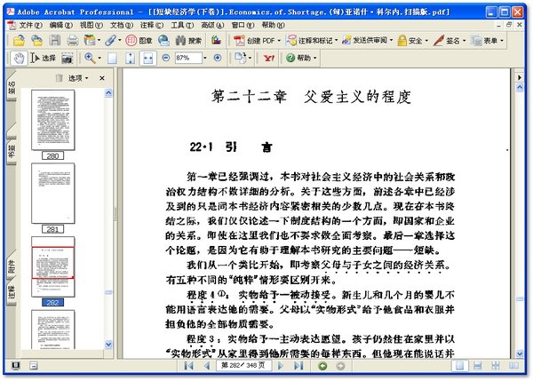Click the 图章 stamp tool
Image resolution: width=533 pixels, height=381 pixels.
click(139, 41)
